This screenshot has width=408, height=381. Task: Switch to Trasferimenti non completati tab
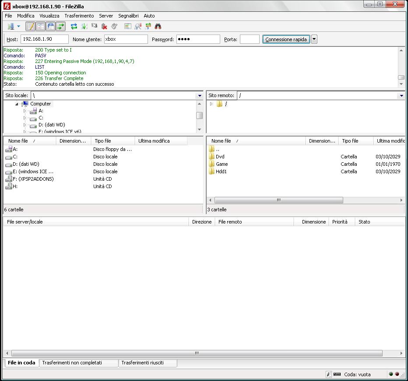79,363
